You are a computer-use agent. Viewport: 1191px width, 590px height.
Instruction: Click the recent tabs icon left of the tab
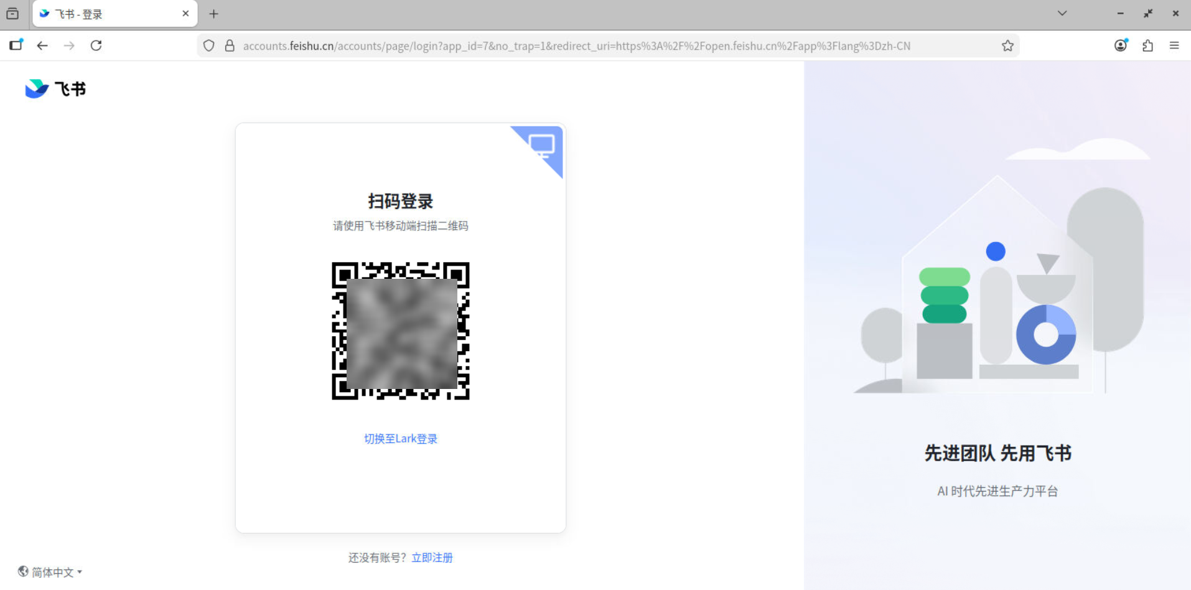tap(12, 14)
